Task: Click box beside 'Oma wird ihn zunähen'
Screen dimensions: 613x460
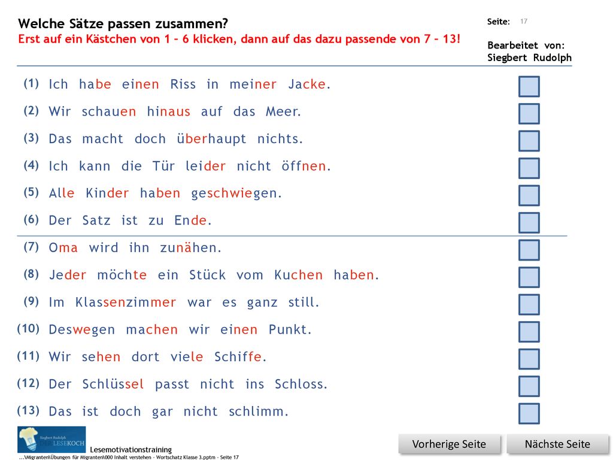Action: pos(529,250)
